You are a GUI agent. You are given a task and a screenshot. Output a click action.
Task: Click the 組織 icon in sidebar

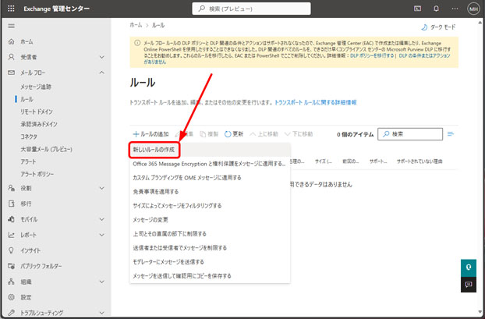click(x=11, y=282)
